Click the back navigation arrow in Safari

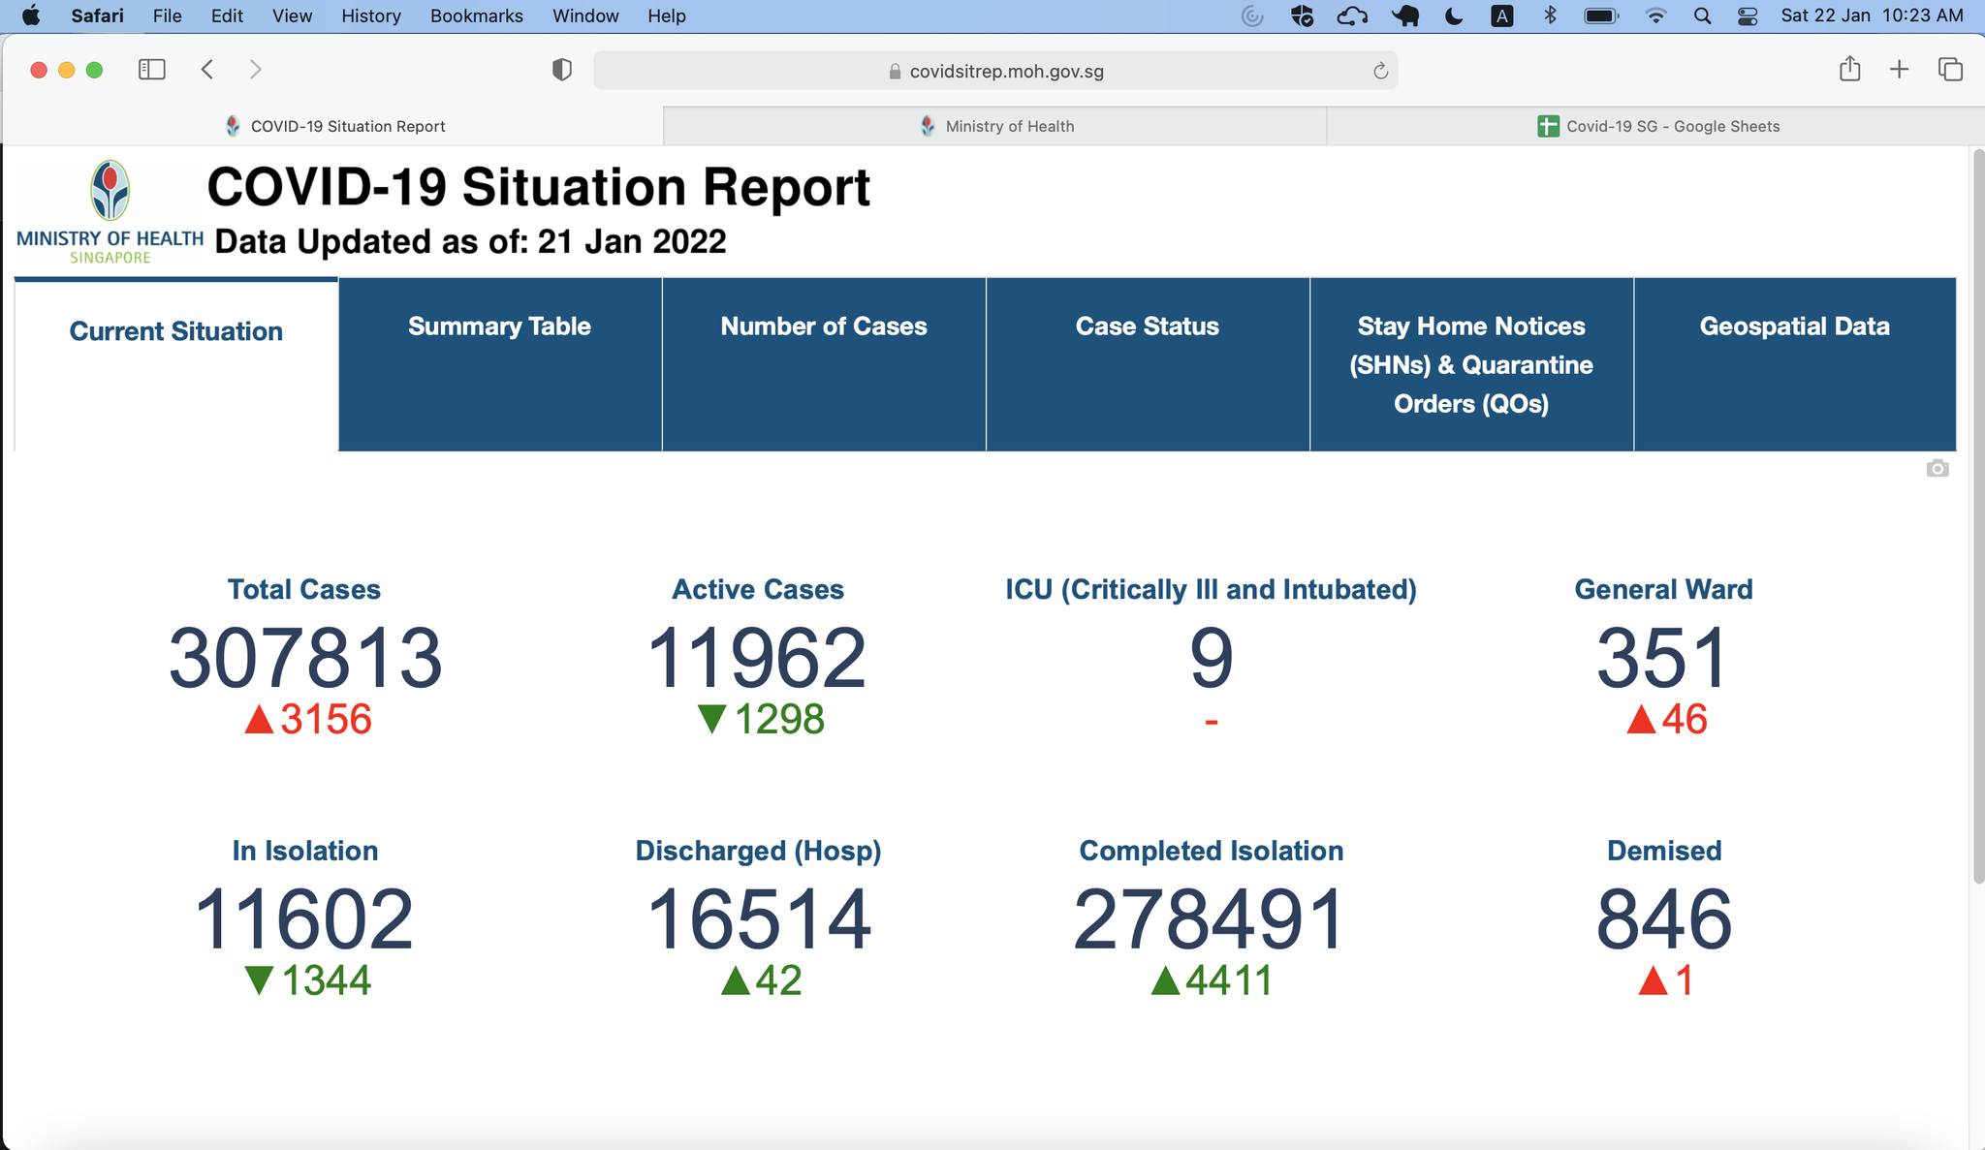click(207, 69)
